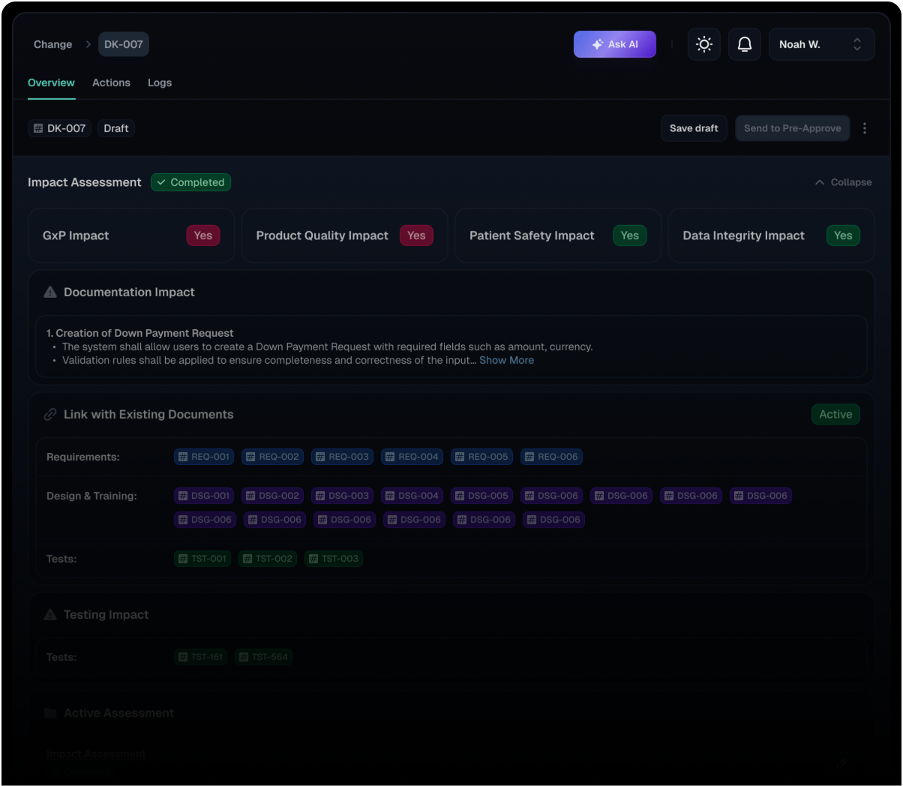The height and width of the screenshot is (786, 903).
Task: Click the Active status badge
Action: click(835, 415)
